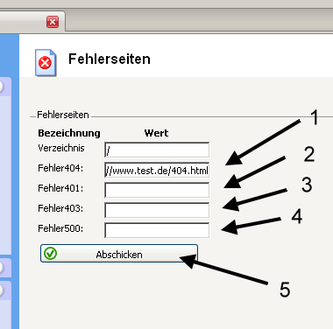This screenshot has height=329, width=333.
Task: Click the Fehler403: label
Action: [x=60, y=208]
